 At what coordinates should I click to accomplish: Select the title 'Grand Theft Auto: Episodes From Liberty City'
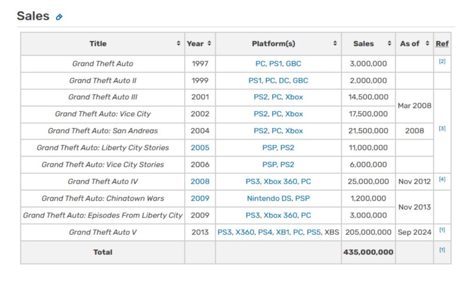click(x=103, y=215)
